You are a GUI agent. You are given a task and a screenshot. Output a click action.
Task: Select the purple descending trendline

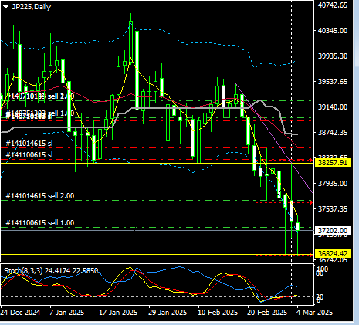(x=275, y=139)
